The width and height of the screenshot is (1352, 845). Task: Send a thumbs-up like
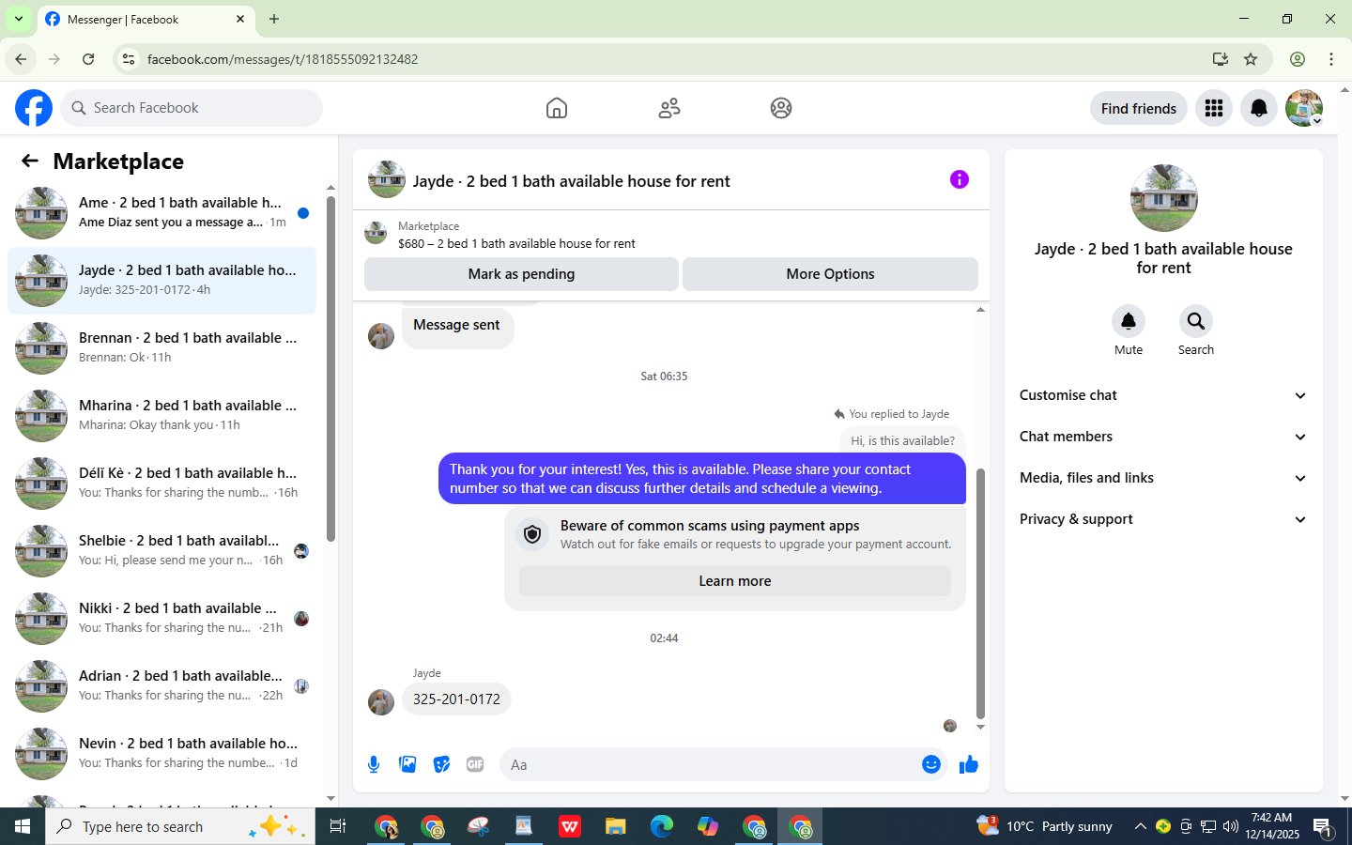(x=969, y=764)
